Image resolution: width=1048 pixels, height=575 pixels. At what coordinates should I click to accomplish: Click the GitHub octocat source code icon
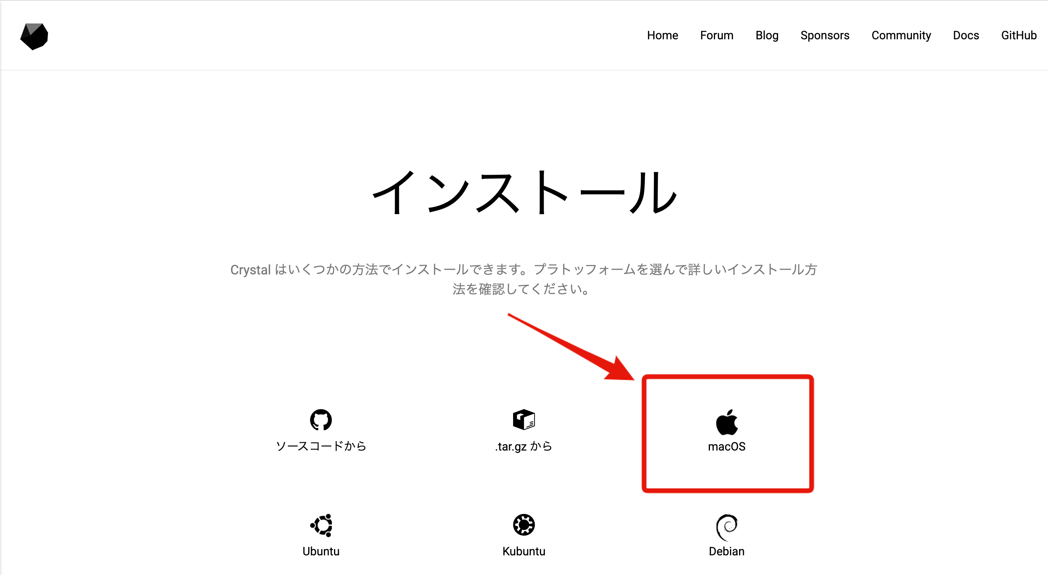(321, 420)
